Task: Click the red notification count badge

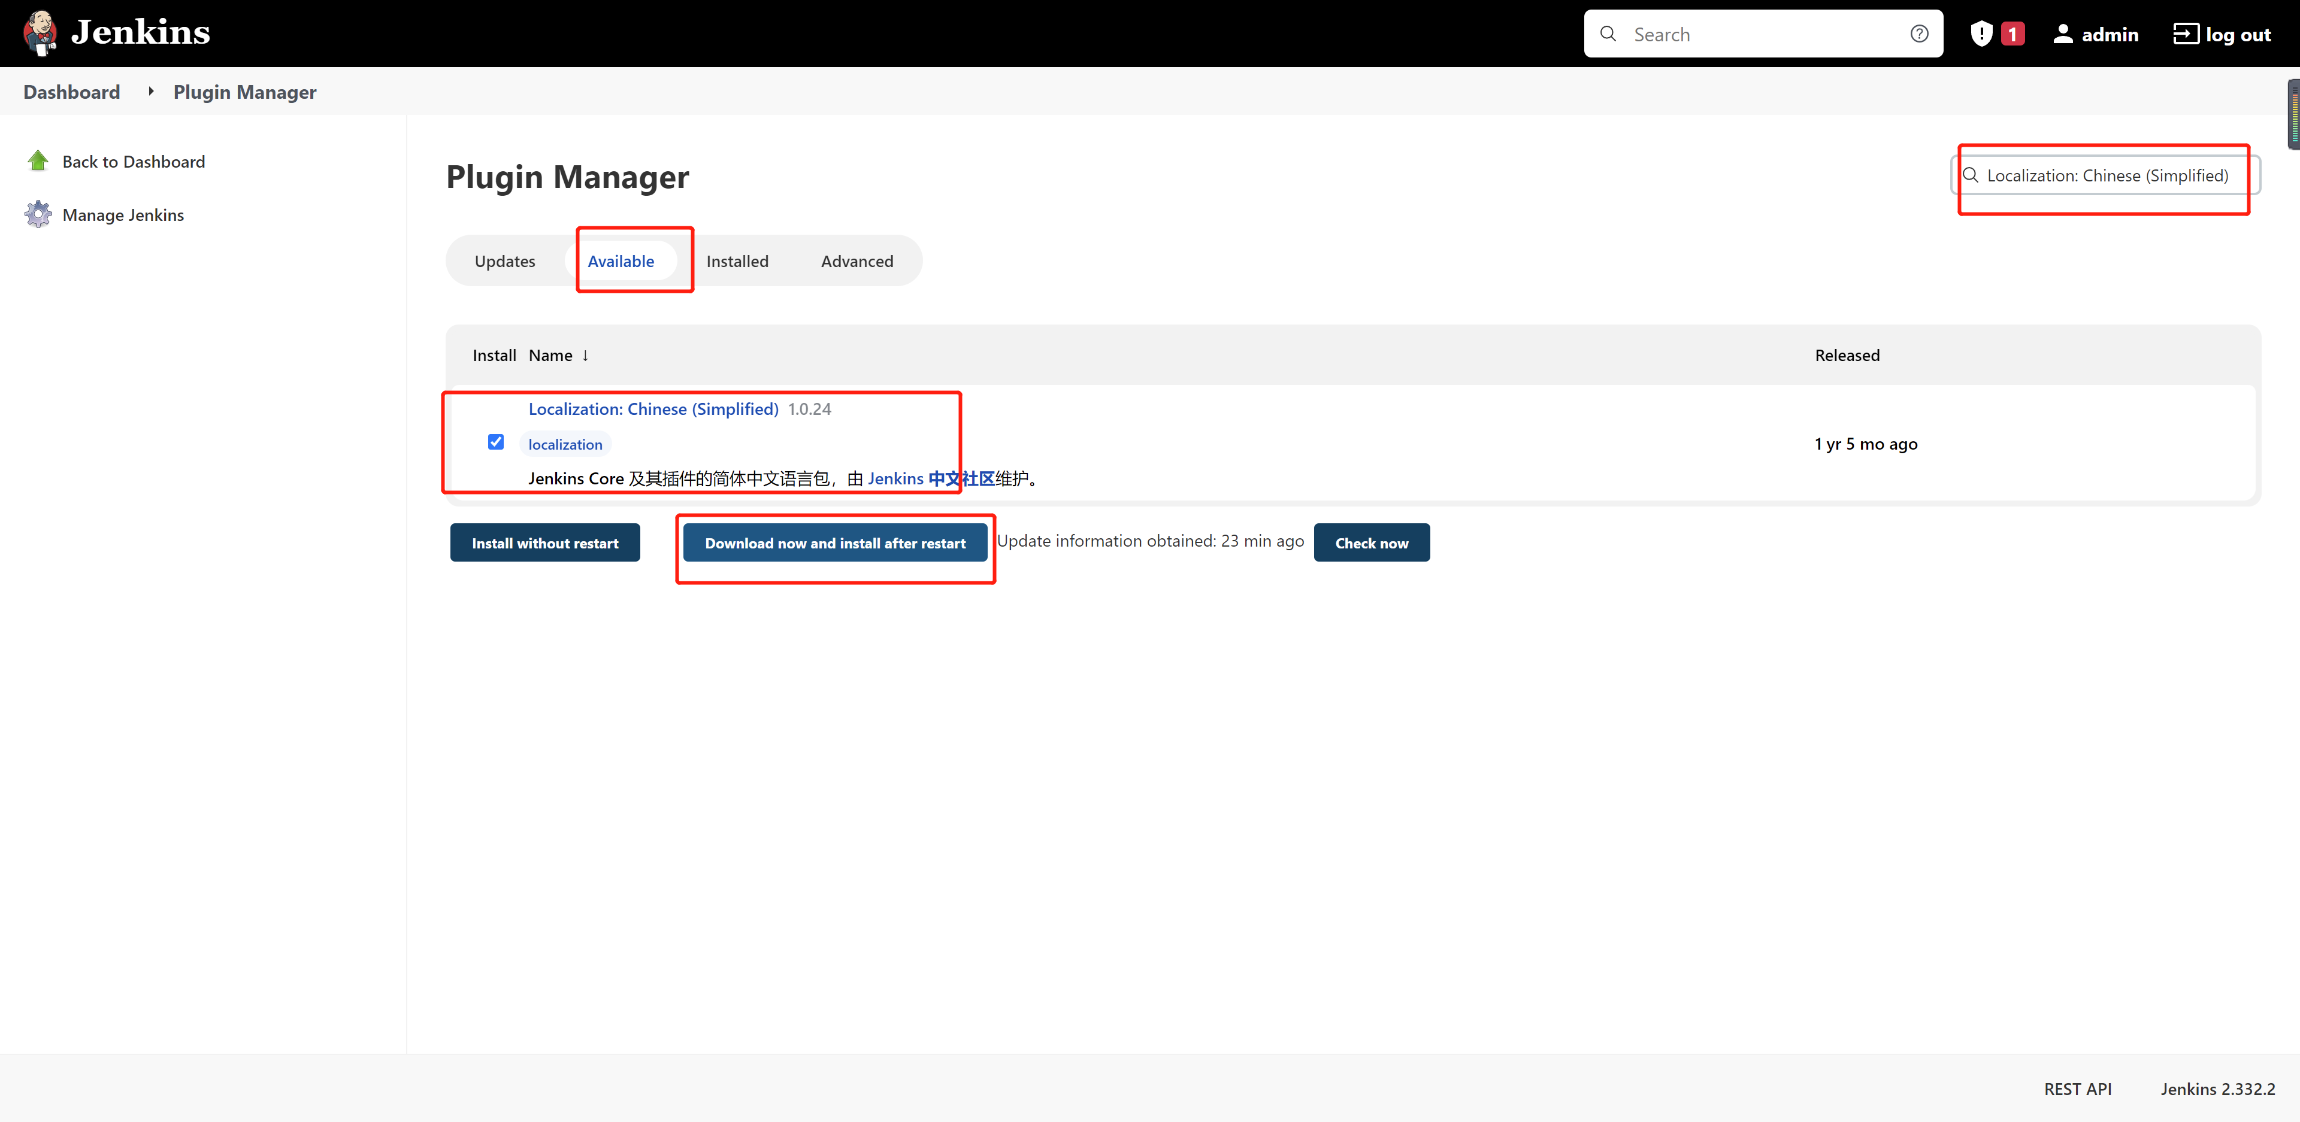Action: tap(2013, 34)
